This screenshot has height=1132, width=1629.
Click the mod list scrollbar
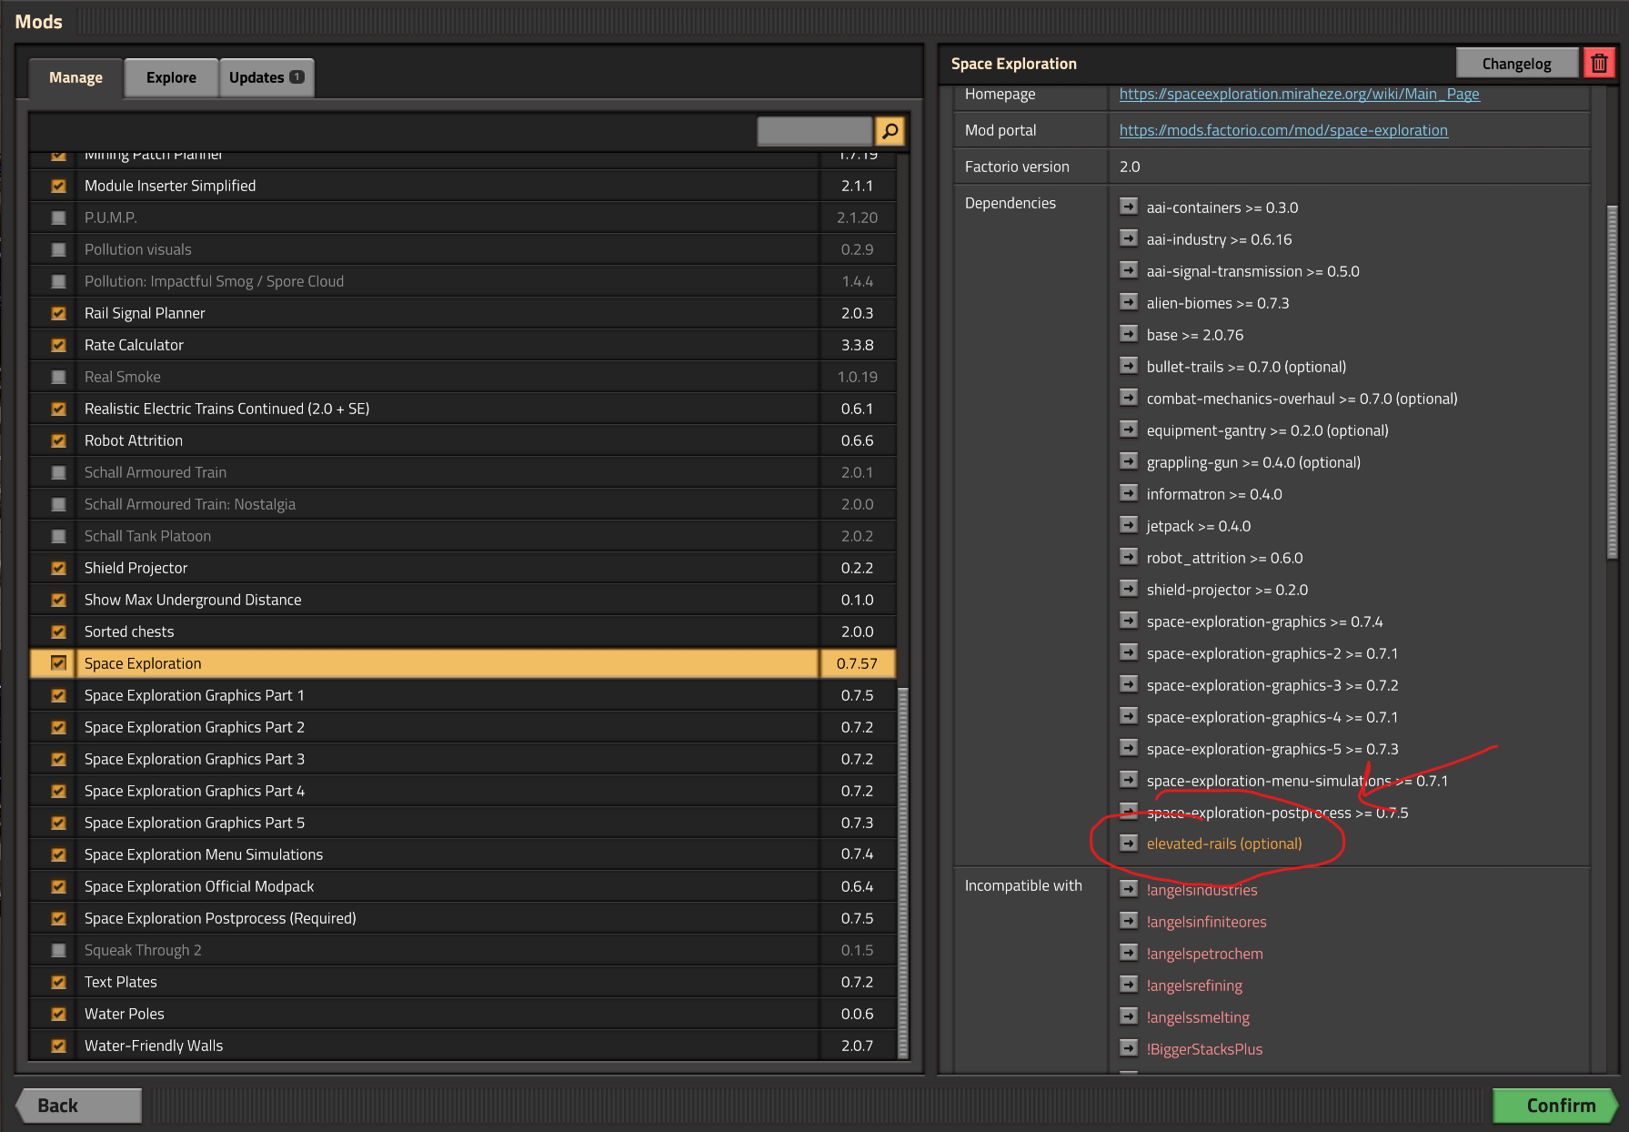pyautogui.click(x=902, y=874)
